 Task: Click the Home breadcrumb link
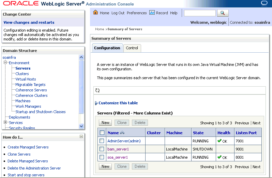click(100, 29)
